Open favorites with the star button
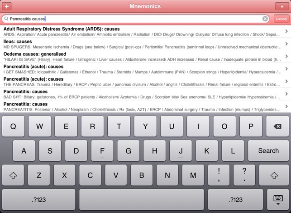 pyautogui.click(x=281, y=6)
